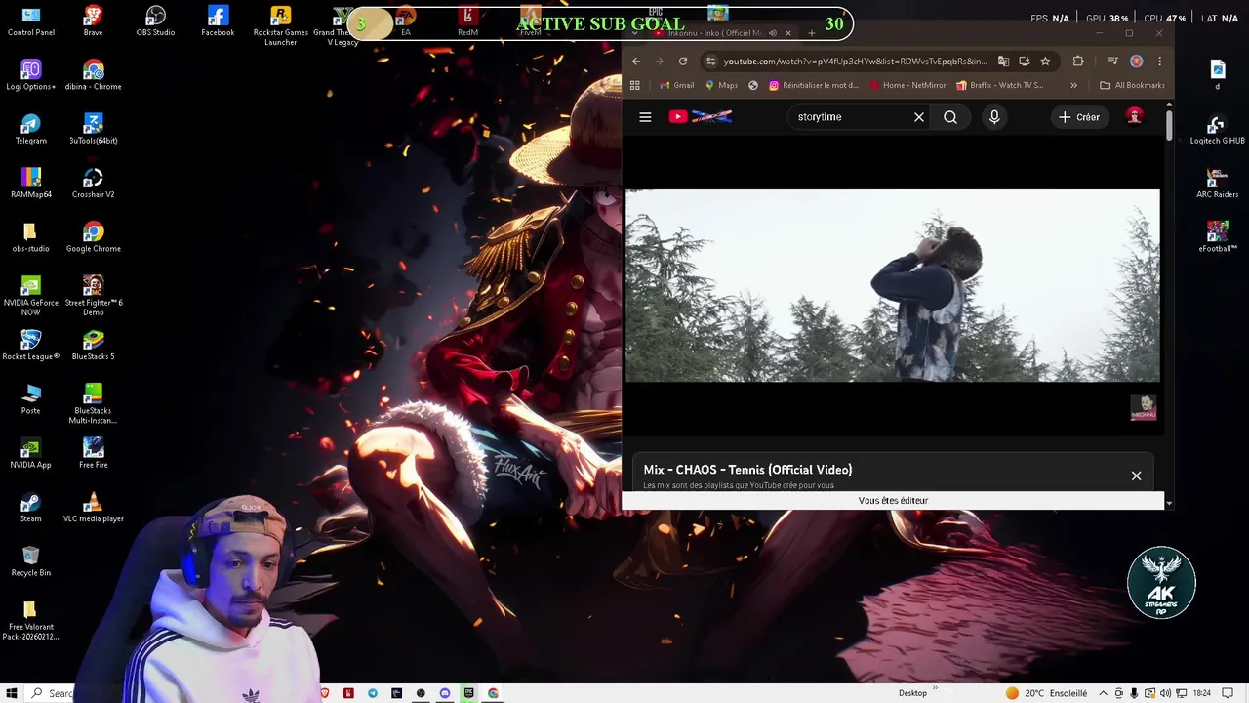
Task: Show more bookmarks chevron
Action: (x=1073, y=85)
